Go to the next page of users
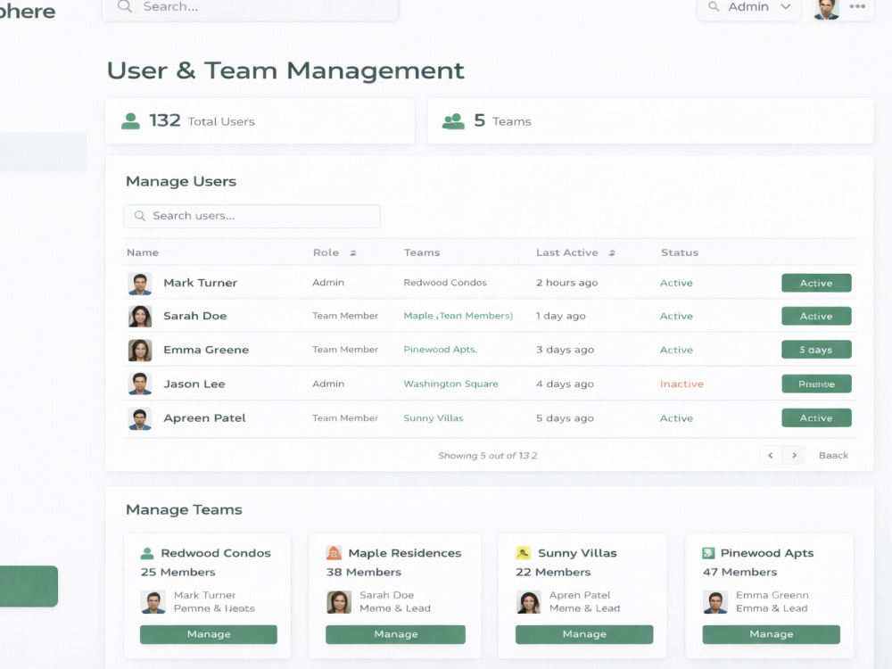892x669 pixels. click(x=794, y=455)
